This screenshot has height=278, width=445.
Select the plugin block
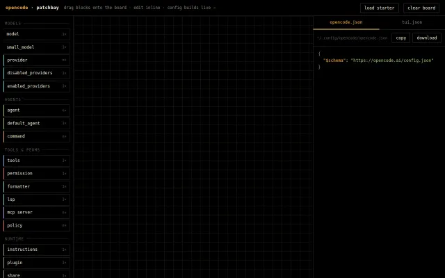coord(37,263)
